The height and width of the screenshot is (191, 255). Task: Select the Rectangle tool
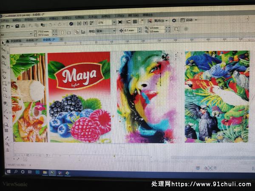click(x=4, y=83)
